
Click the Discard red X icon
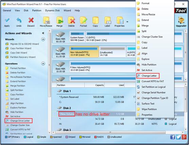click(31, 20)
